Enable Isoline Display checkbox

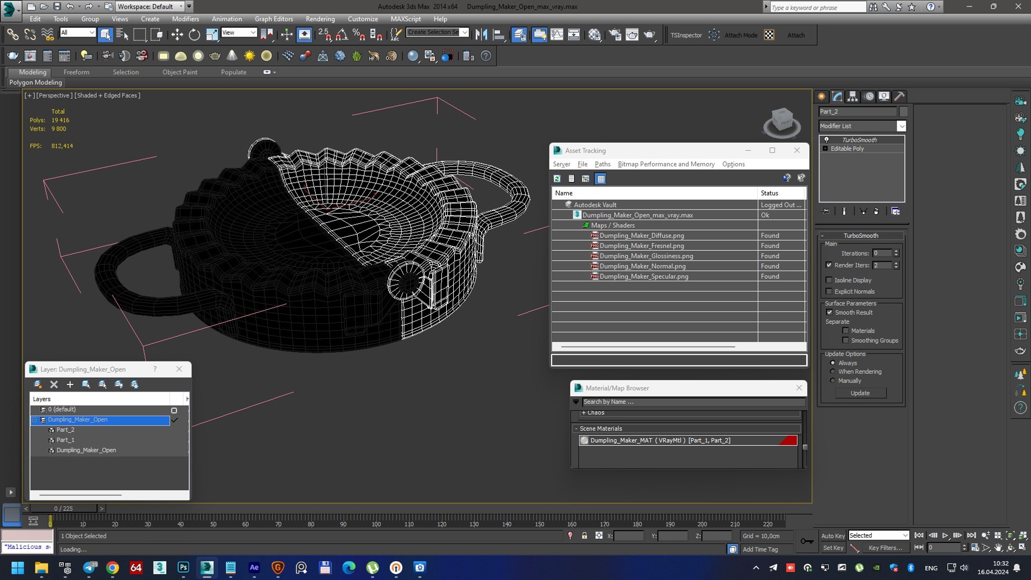click(x=829, y=280)
